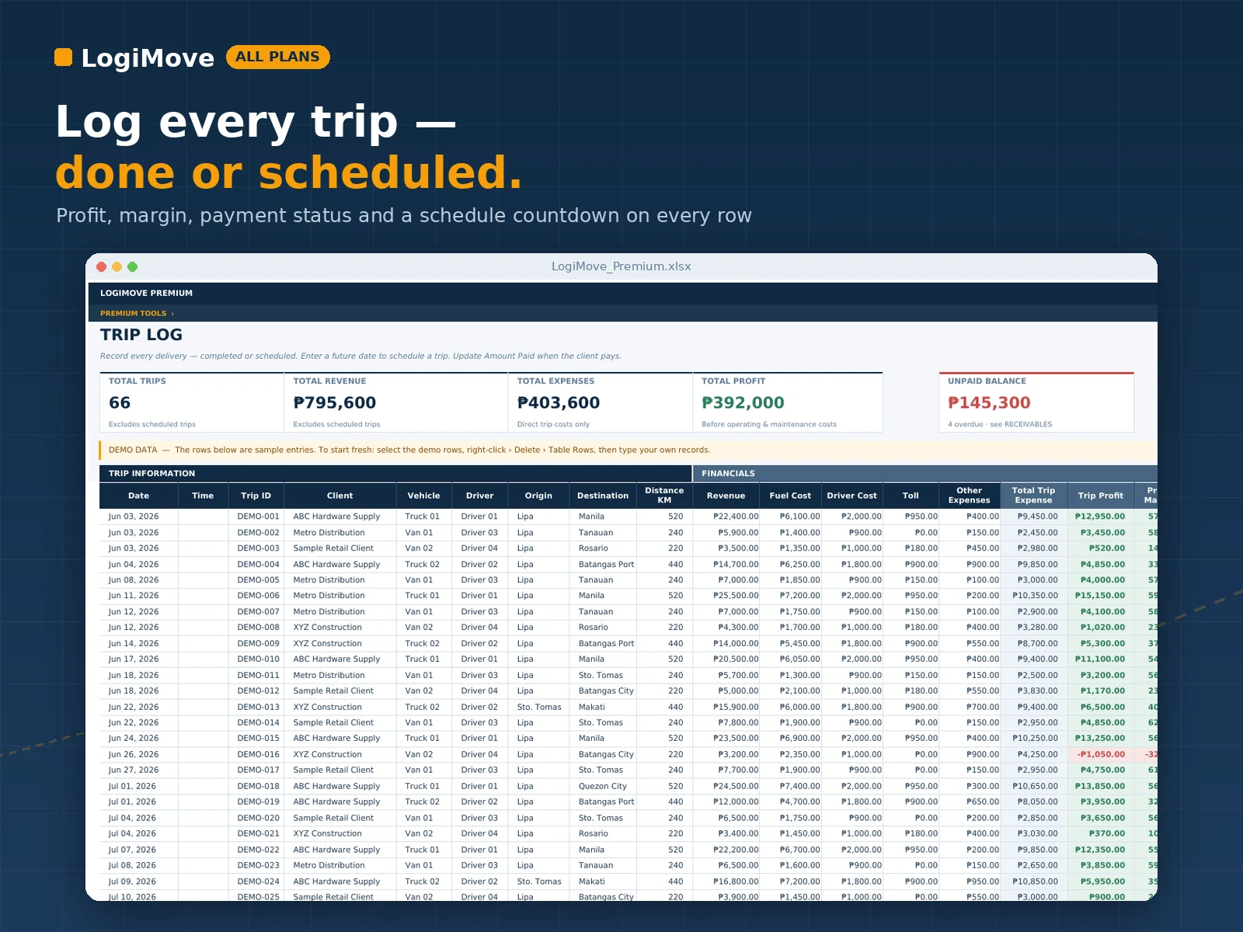Click the Total Trips value 66
This screenshot has height=932, width=1243.
click(x=120, y=403)
